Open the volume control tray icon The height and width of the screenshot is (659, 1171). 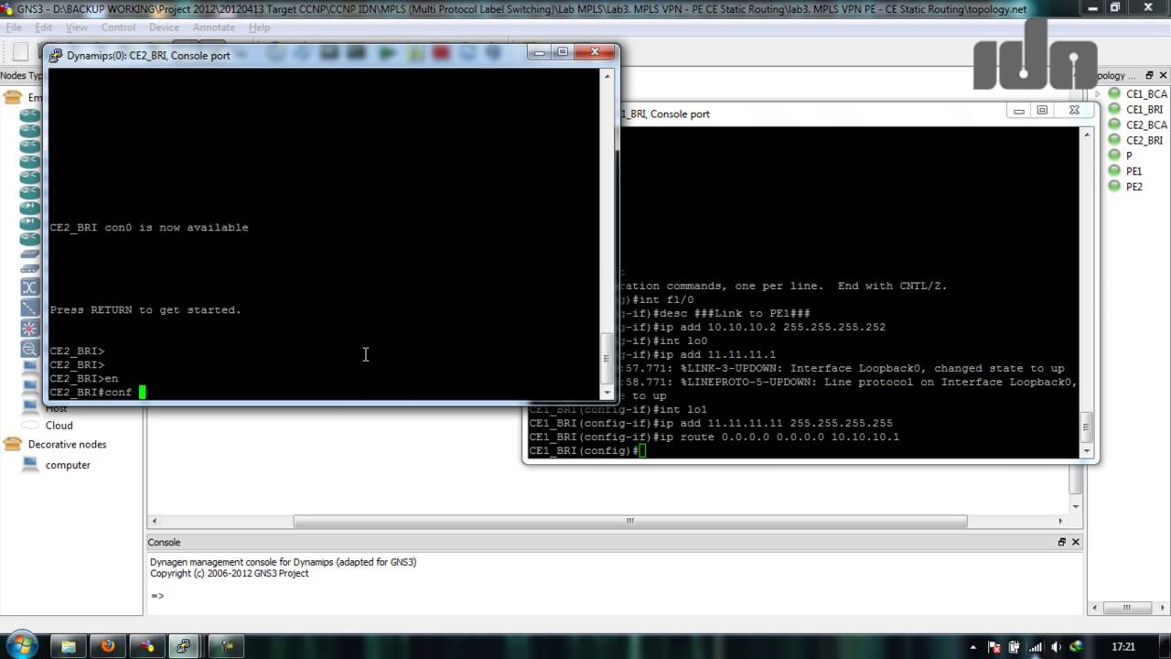1057,647
